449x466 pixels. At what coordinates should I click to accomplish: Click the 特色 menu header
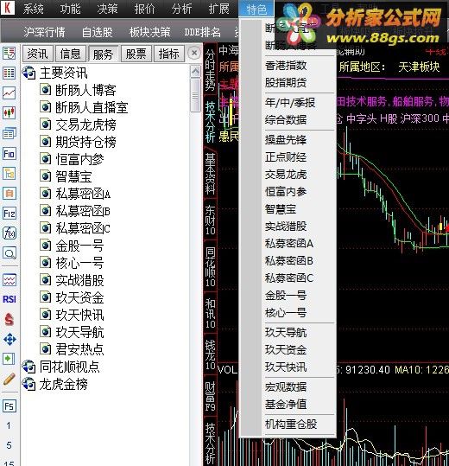(256, 10)
